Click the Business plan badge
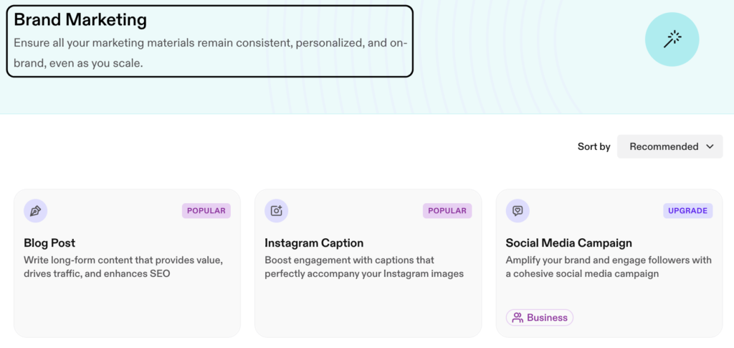This screenshot has width=734, height=348. point(539,318)
